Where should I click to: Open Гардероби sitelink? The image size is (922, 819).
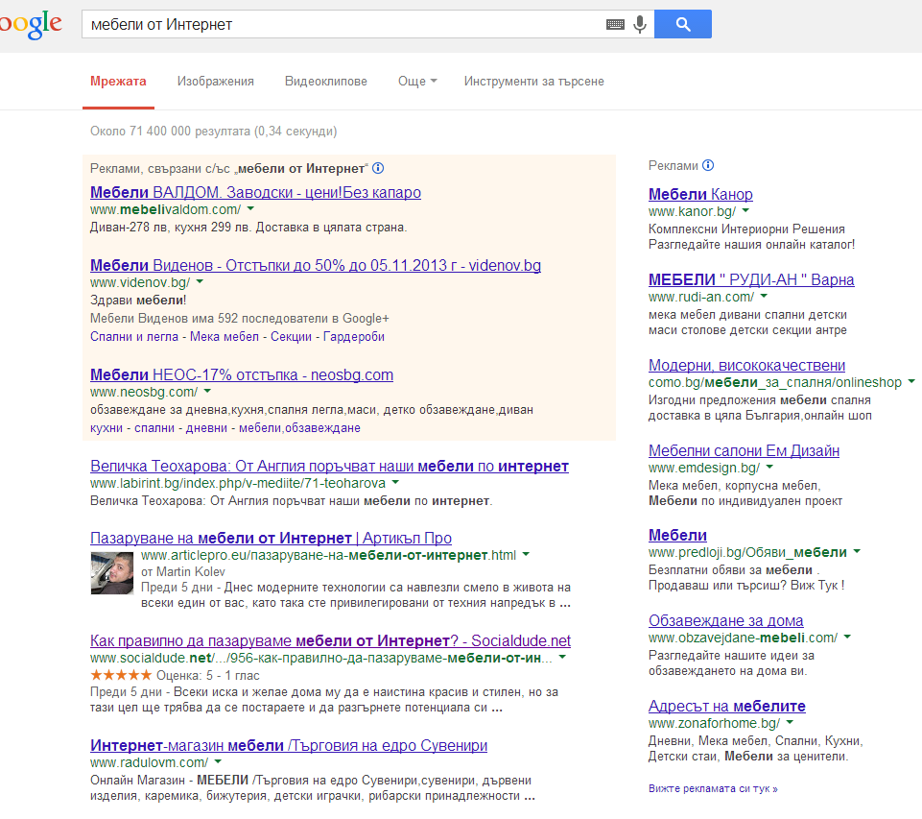pyautogui.click(x=354, y=337)
